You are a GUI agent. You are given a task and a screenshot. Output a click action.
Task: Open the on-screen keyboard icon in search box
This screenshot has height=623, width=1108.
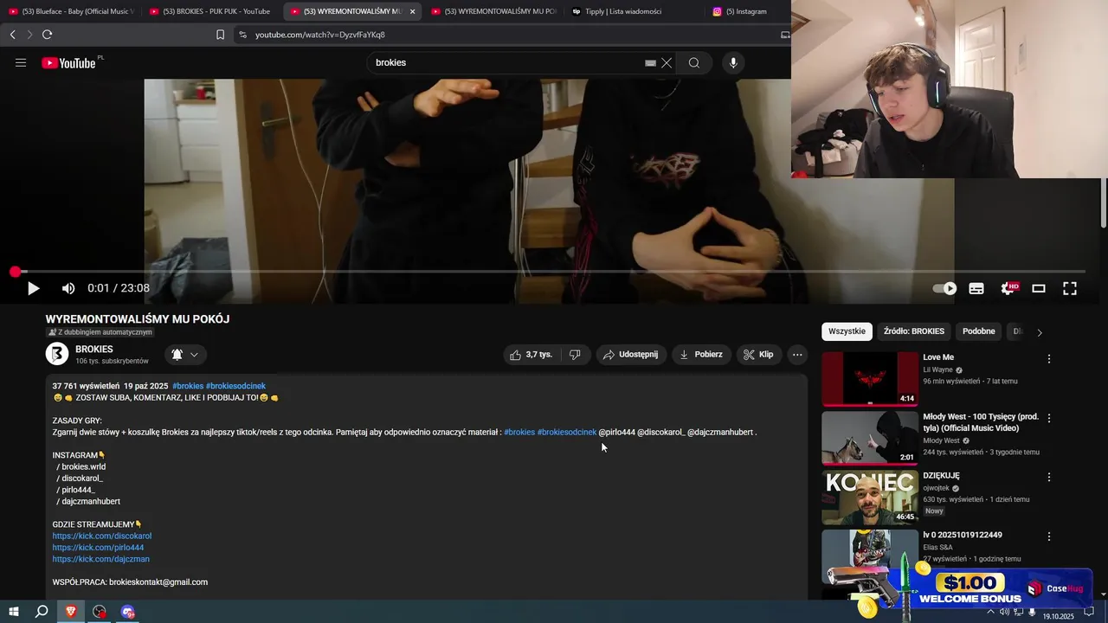coord(651,63)
